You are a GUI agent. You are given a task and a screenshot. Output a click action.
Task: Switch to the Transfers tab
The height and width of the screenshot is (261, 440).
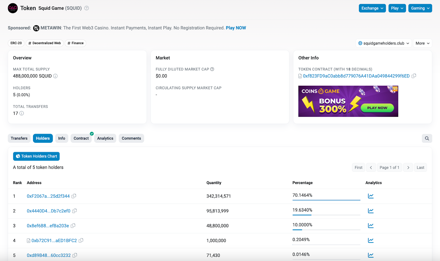pos(19,138)
